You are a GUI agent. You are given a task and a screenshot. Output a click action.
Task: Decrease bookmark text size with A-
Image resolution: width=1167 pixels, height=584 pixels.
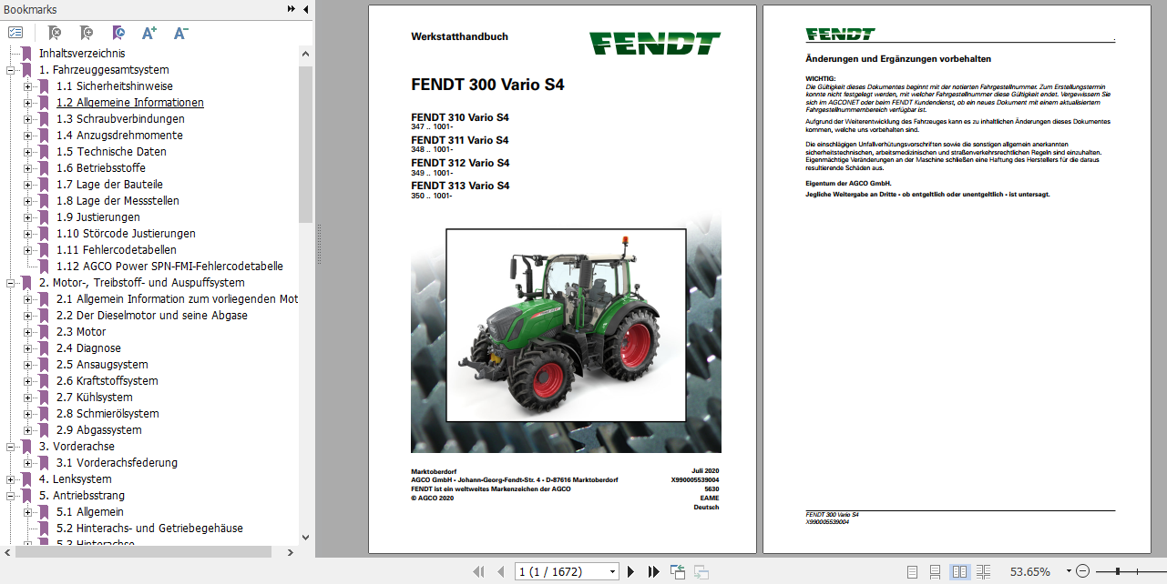[x=180, y=33]
